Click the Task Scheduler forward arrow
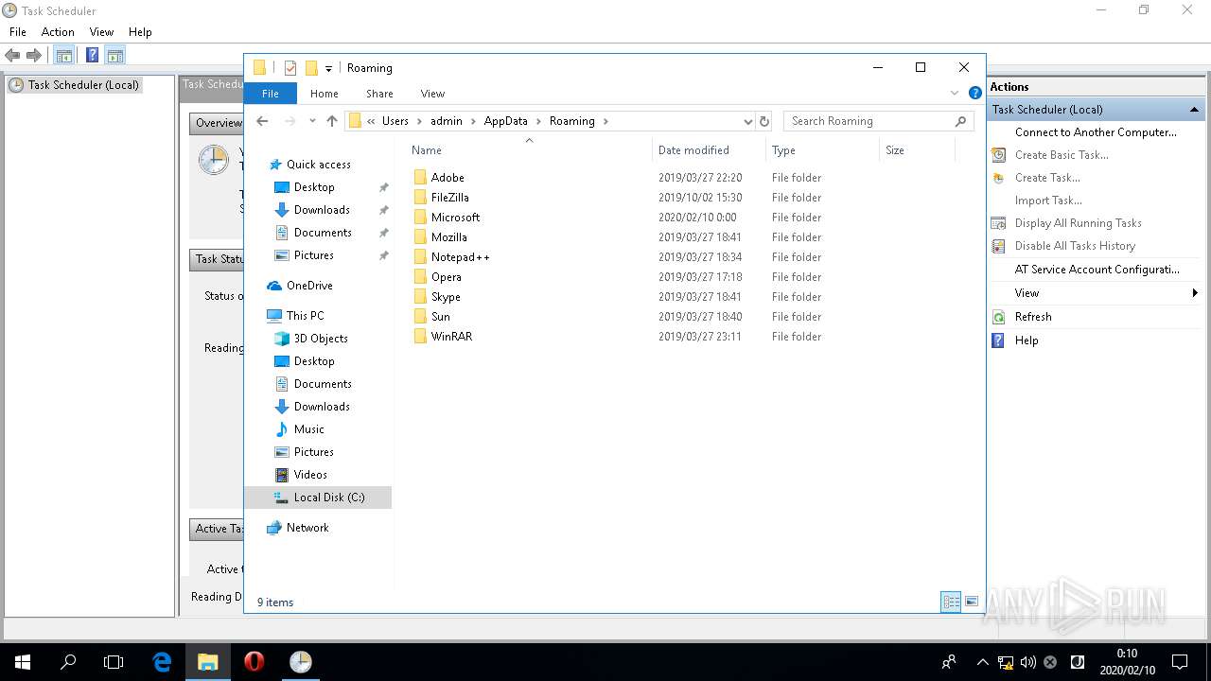The image size is (1211, 681). pyautogui.click(x=34, y=56)
